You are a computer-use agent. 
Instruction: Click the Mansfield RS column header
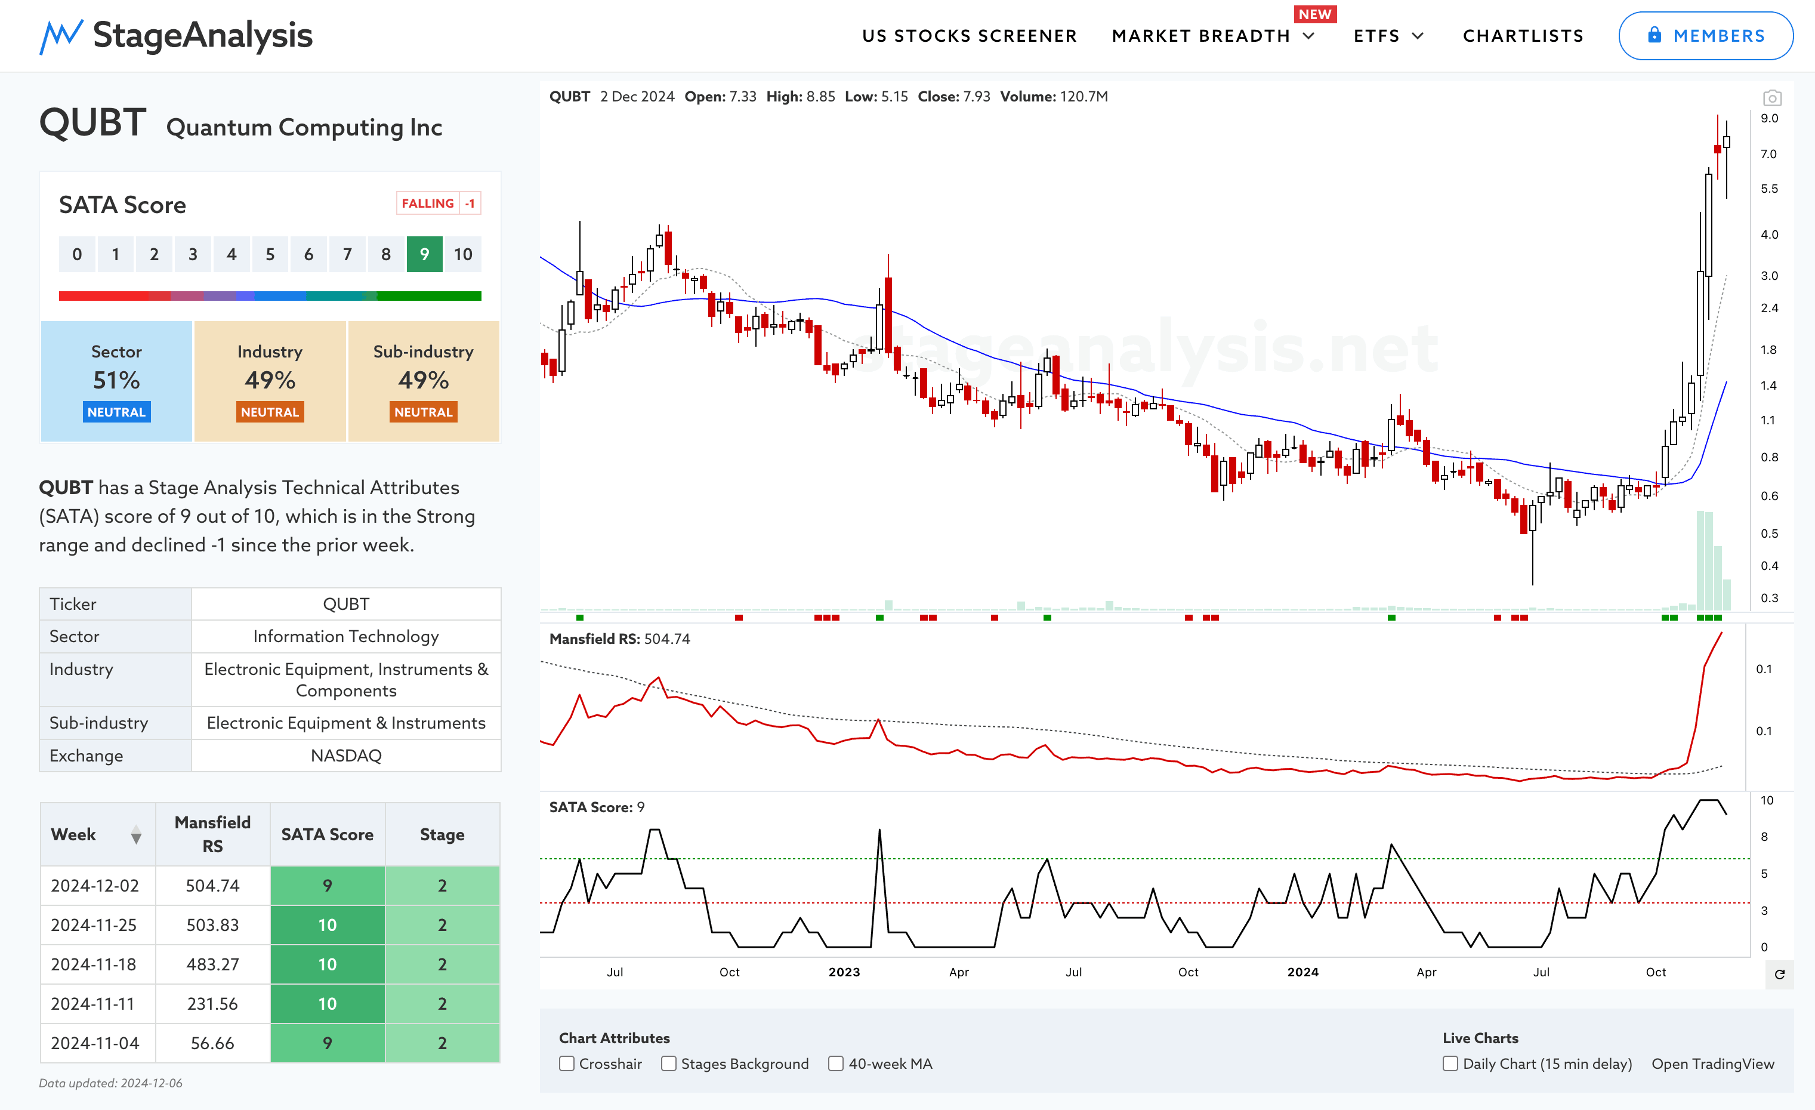pos(212,834)
